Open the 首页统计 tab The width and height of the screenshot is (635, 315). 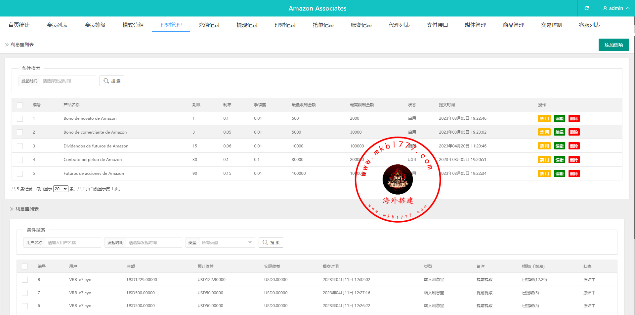coord(19,25)
